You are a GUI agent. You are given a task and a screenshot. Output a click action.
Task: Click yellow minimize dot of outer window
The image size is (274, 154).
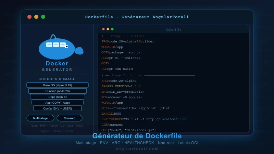(36, 17)
